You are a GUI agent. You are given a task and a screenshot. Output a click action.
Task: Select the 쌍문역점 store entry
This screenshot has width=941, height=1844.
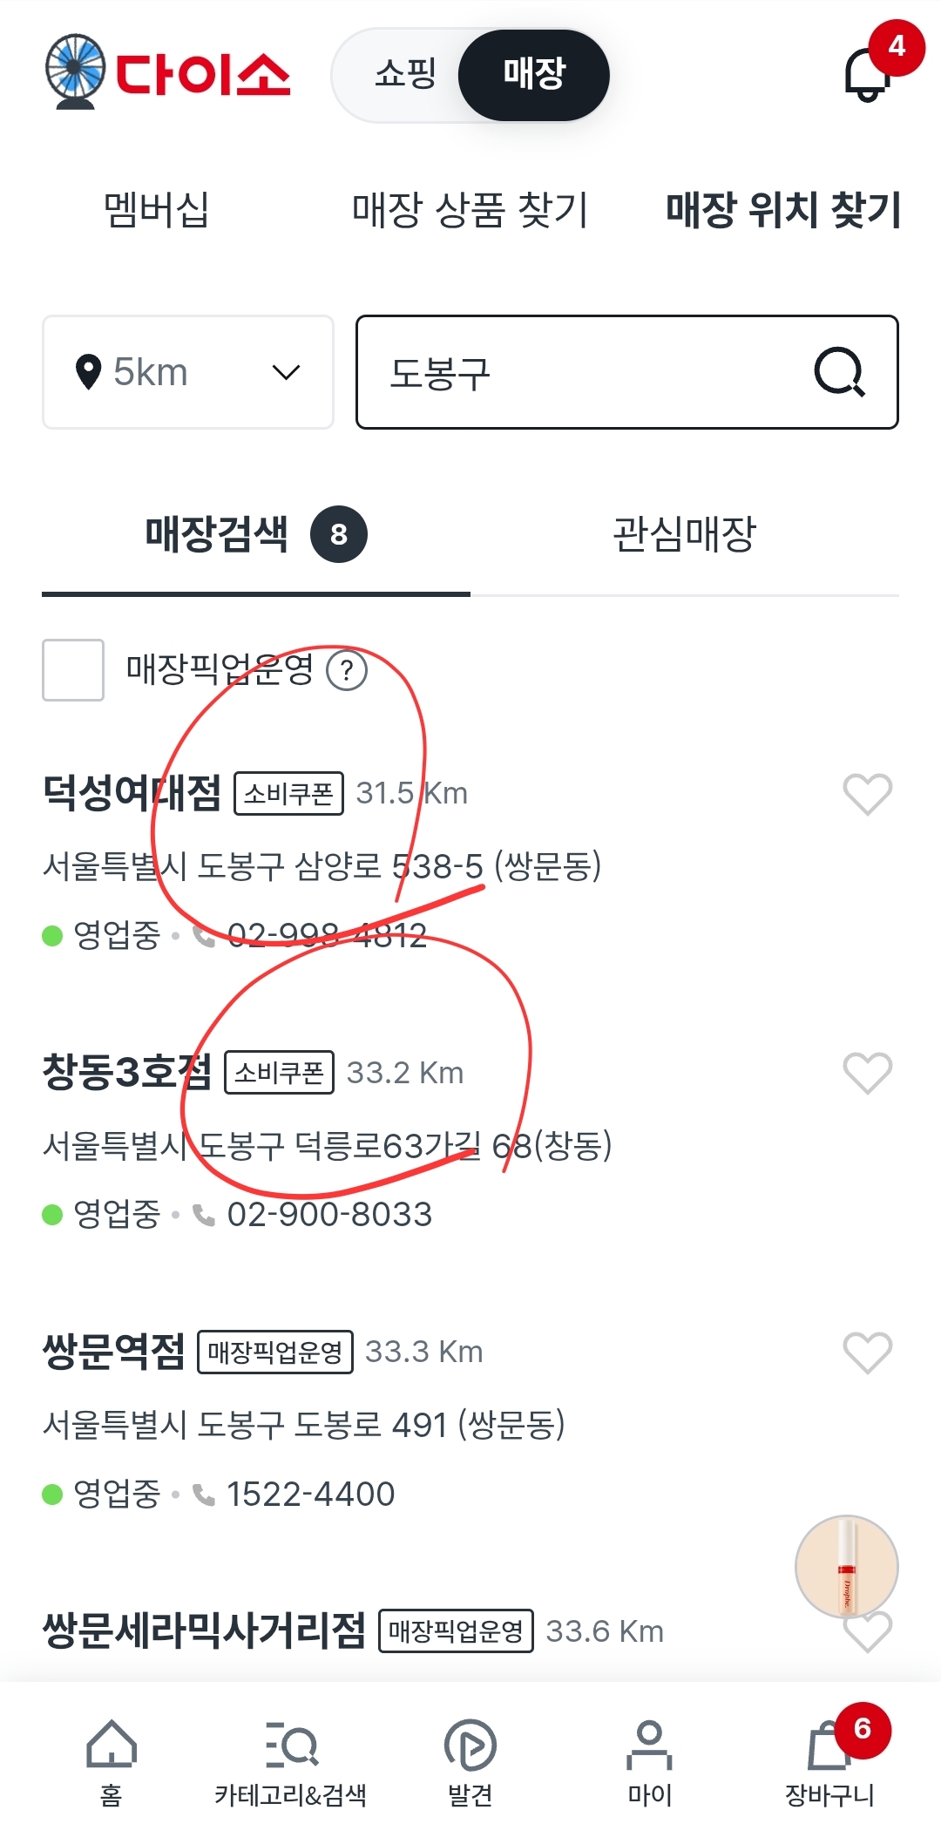pos(115,1352)
